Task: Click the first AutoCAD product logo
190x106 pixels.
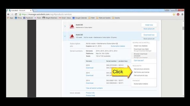Action: [72, 26]
